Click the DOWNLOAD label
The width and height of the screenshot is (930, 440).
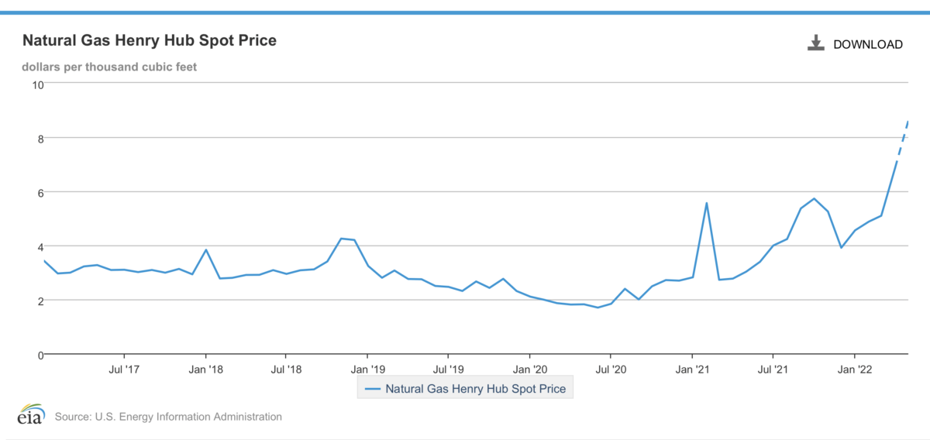(868, 44)
